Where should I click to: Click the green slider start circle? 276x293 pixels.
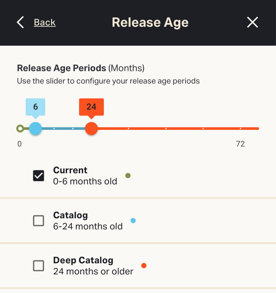click(x=20, y=129)
